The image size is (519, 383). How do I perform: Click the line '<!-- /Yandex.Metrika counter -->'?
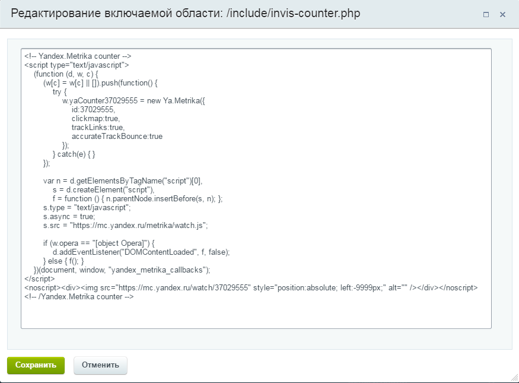point(79,297)
